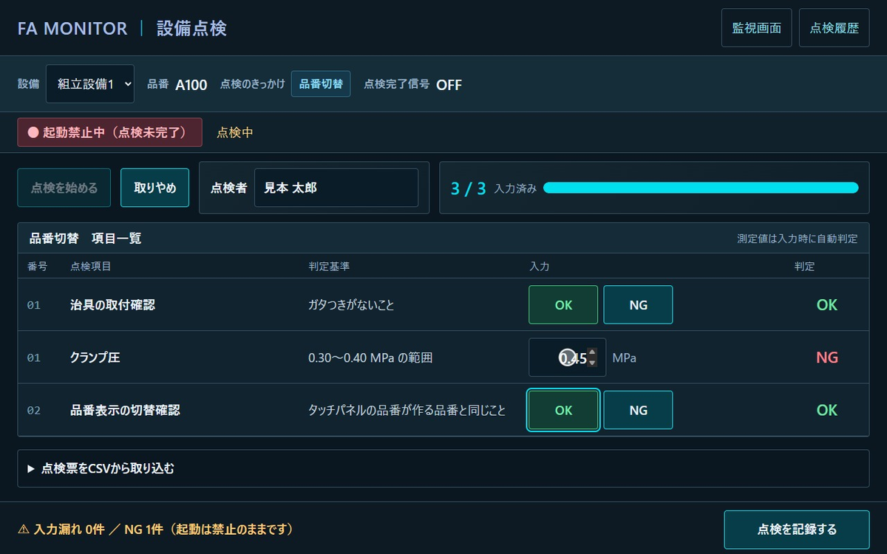Click the 起動禁止中（点検未完了） status badge
Screen dimensions: 887x554
(x=109, y=132)
